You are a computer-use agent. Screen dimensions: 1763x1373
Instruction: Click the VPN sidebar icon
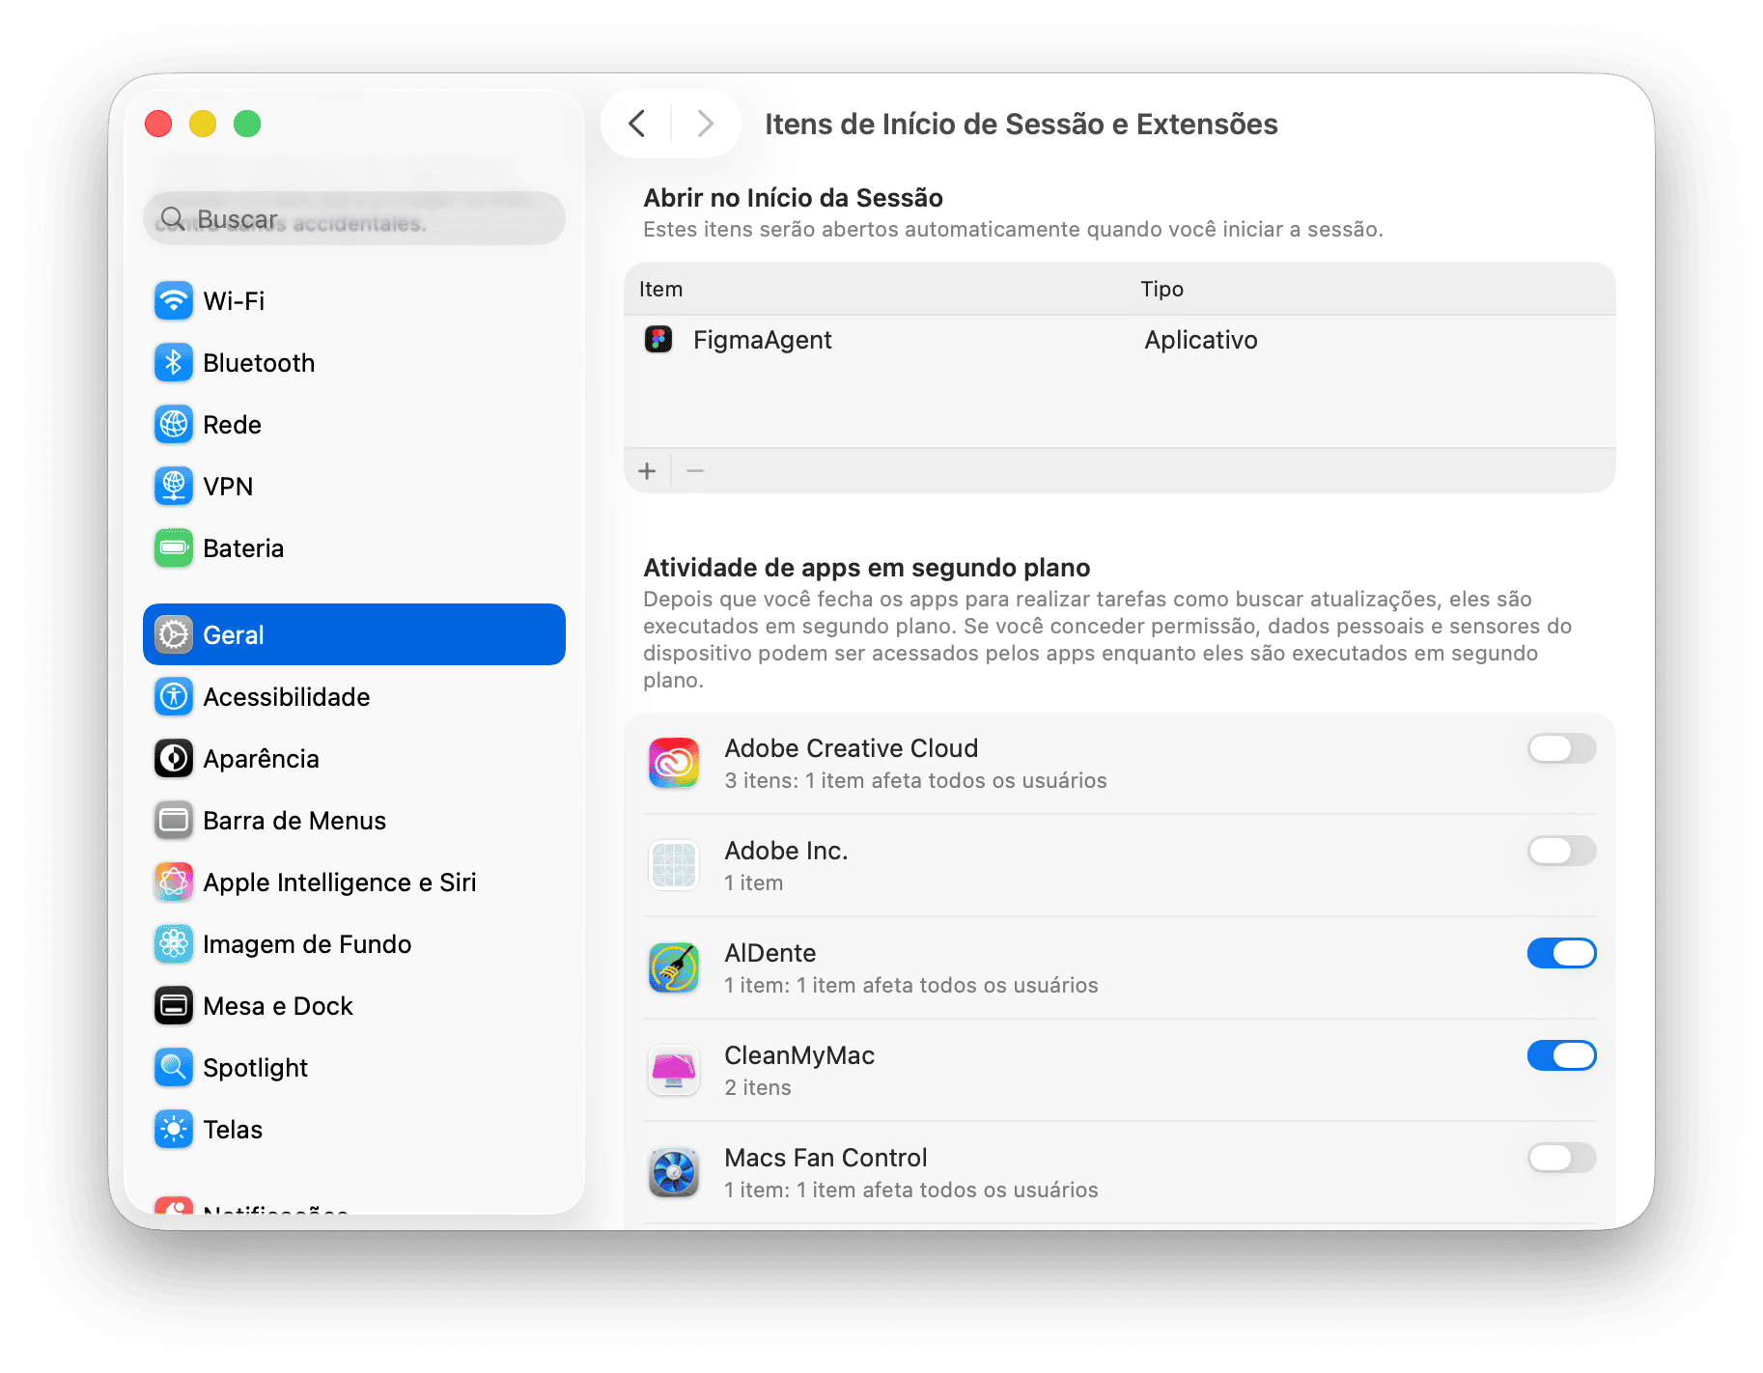174,486
